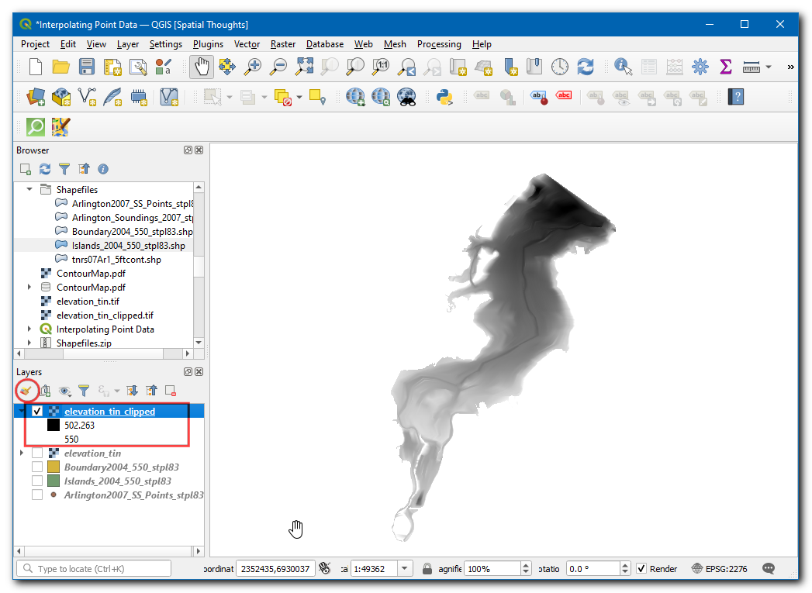Screen dimensions: 812x593
Task: Click the Refresh map icon
Action: point(586,67)
